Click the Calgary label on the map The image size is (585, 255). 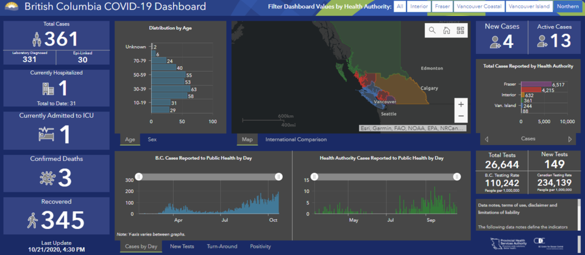click(x=429, y=89)
